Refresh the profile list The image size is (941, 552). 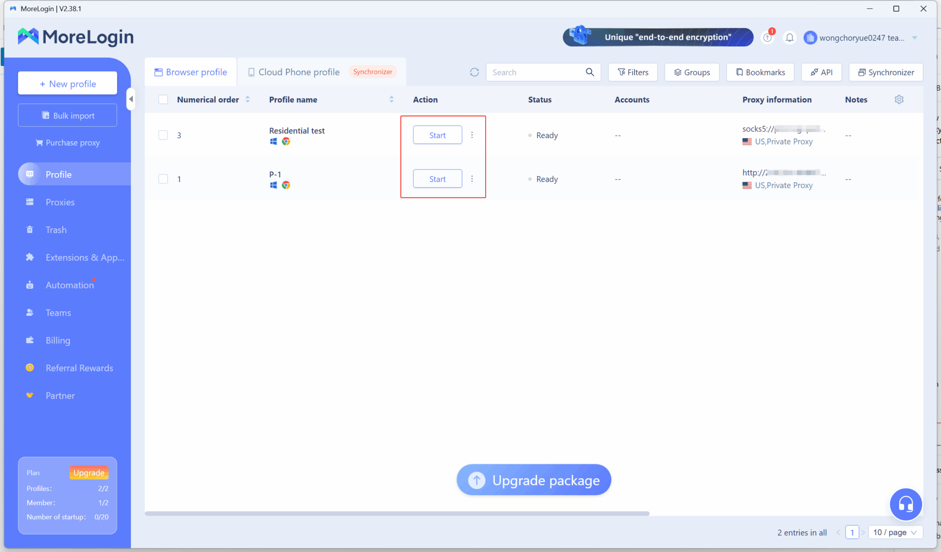[474, 72]
